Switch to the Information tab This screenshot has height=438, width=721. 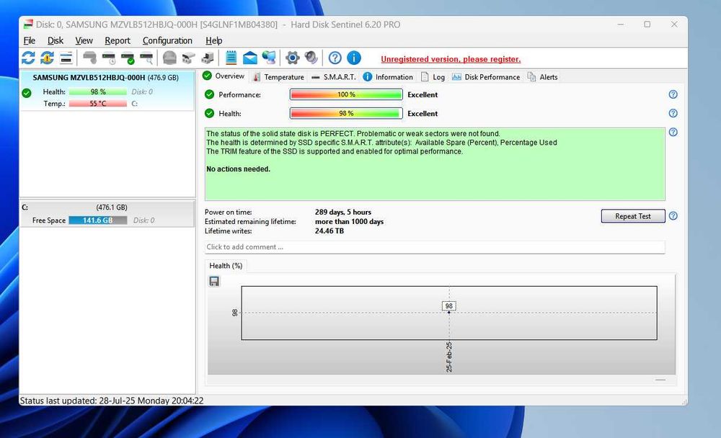tap(388, 77)
